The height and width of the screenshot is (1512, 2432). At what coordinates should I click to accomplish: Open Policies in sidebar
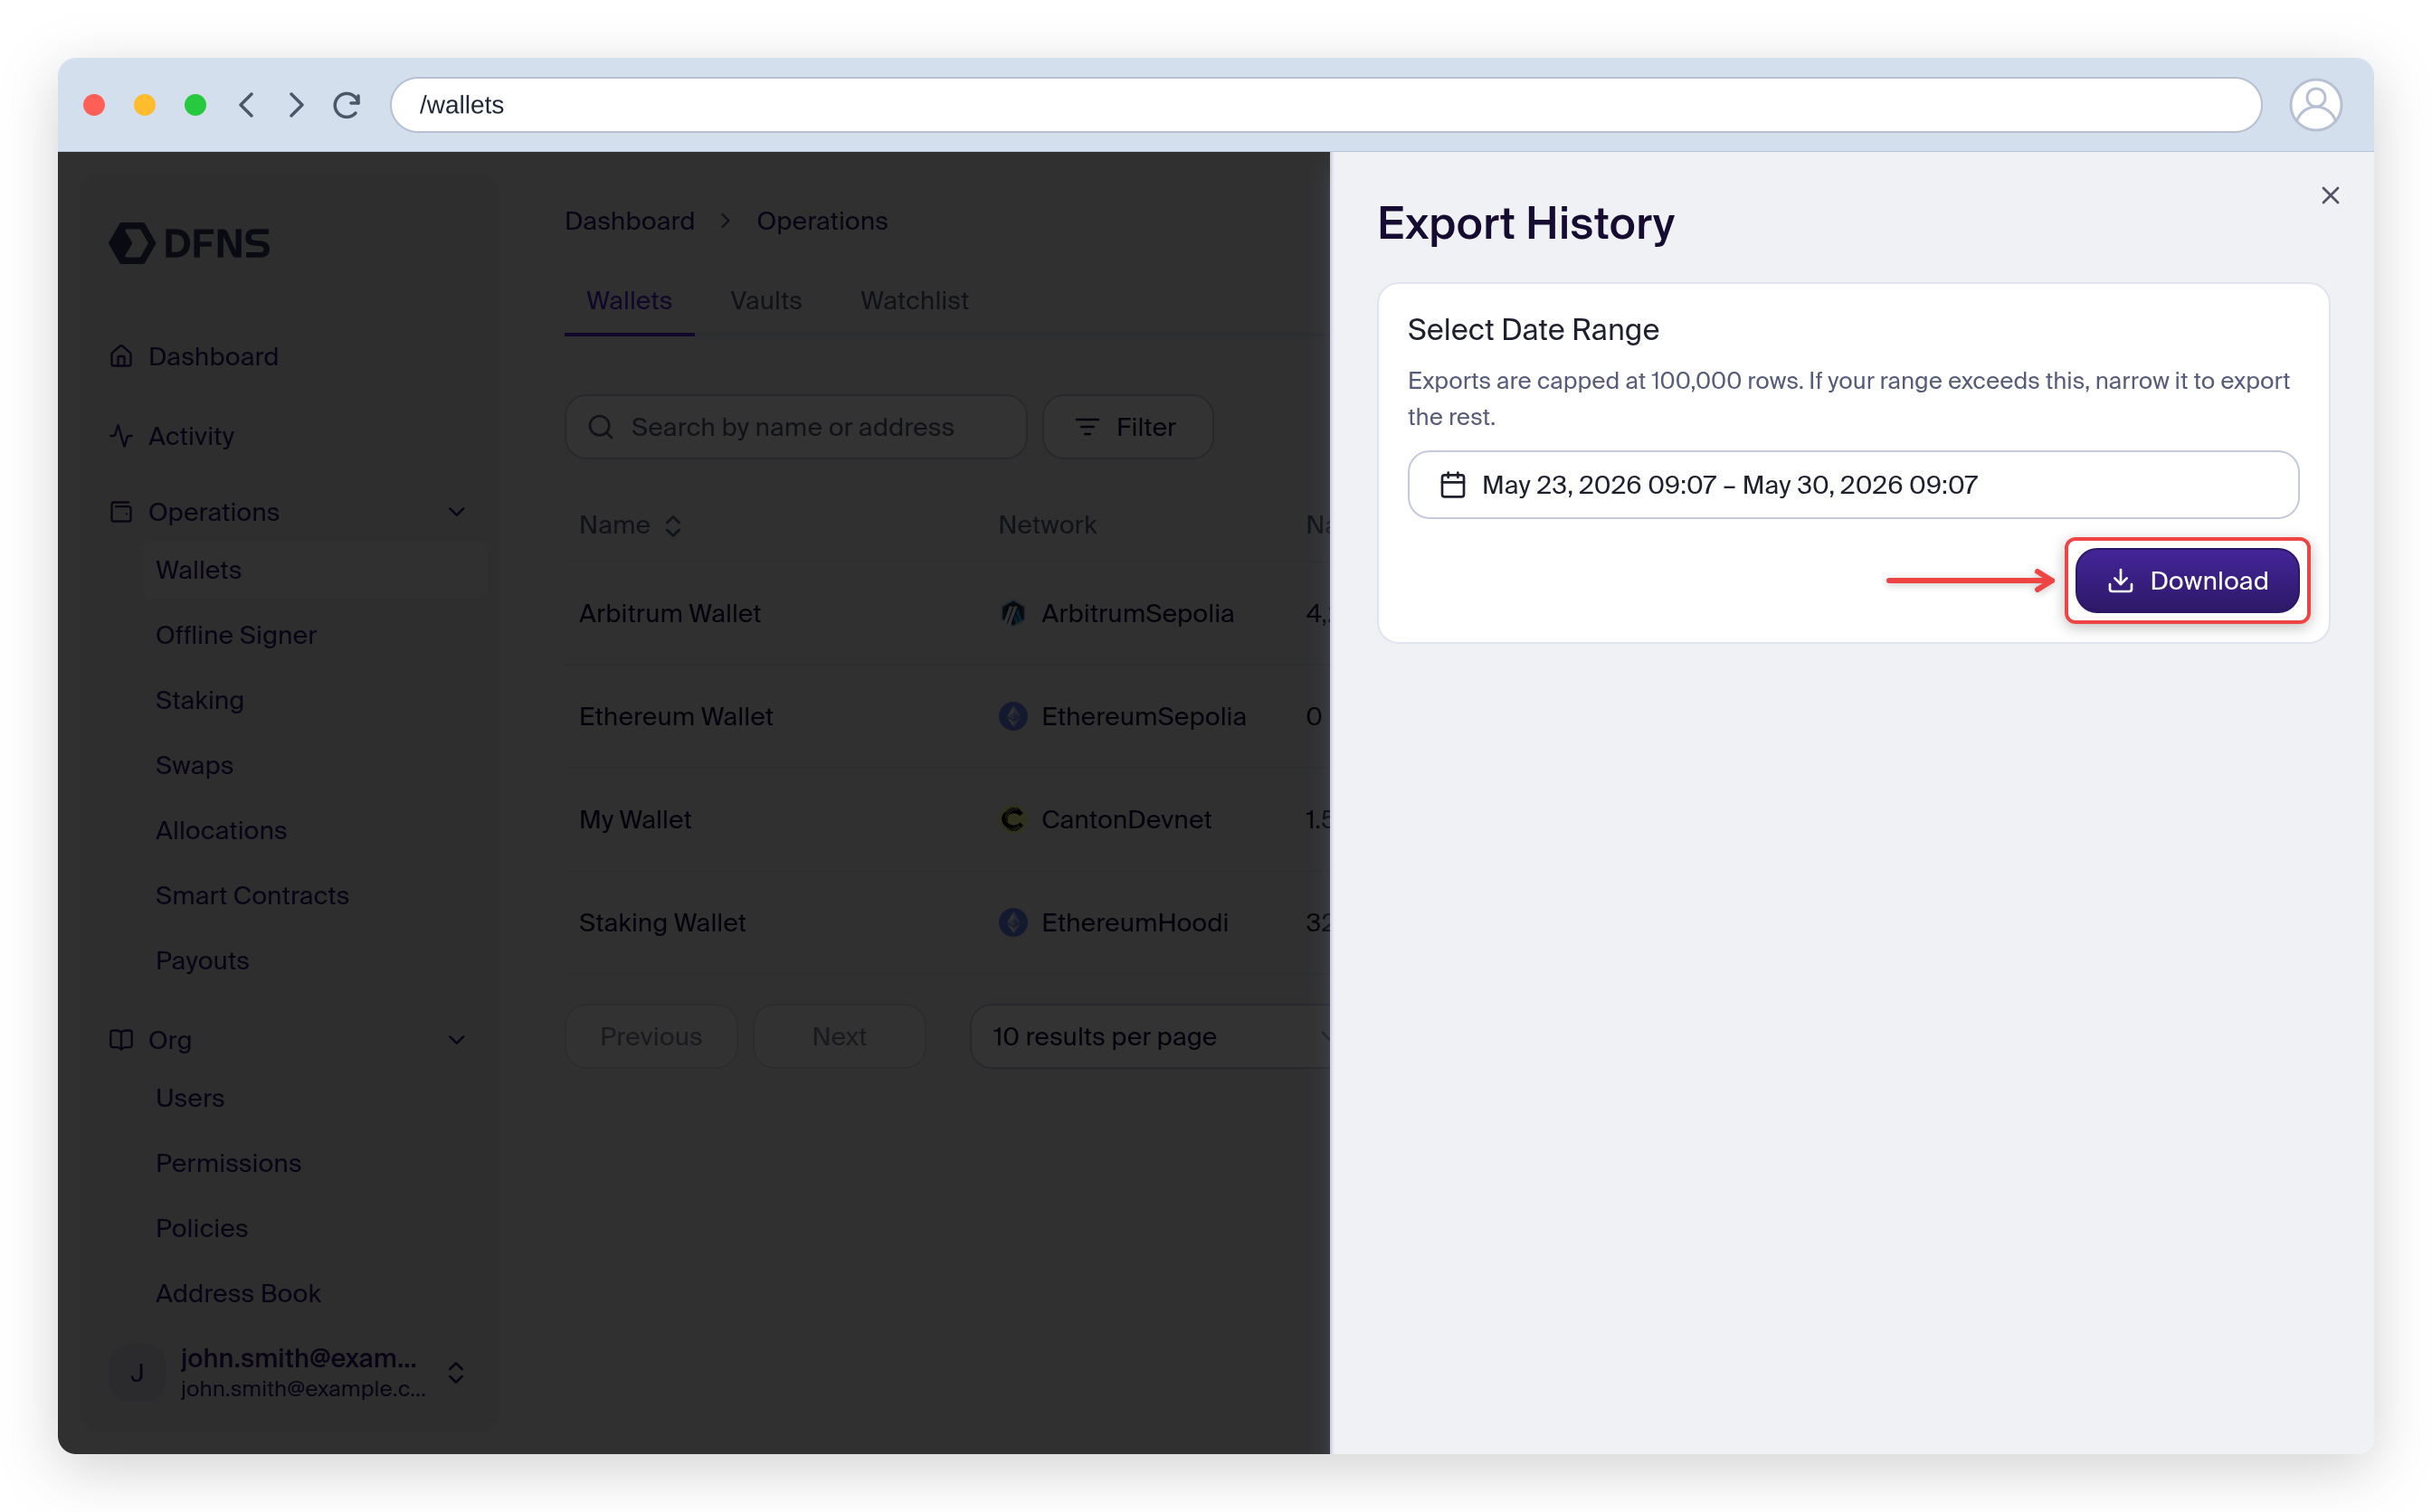tap(201, 1228)
